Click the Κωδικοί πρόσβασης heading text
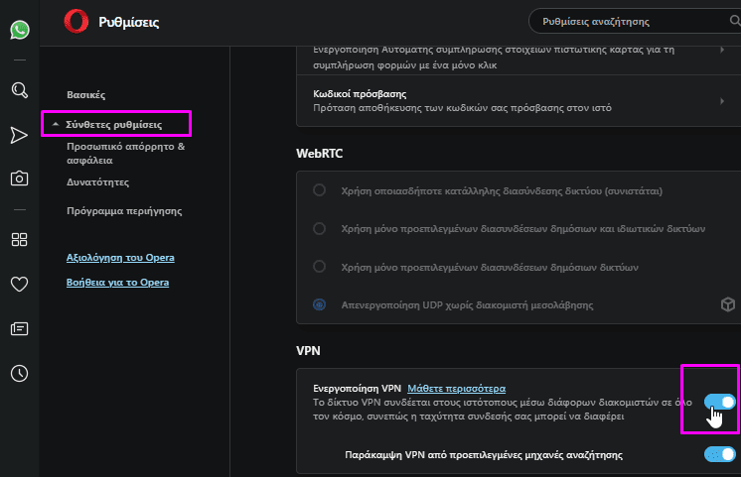The width and height of the screenshot is (741, 477). (360, 94)
